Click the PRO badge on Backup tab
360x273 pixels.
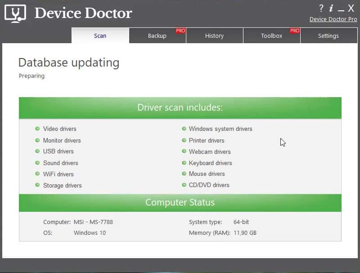point(180,31)
